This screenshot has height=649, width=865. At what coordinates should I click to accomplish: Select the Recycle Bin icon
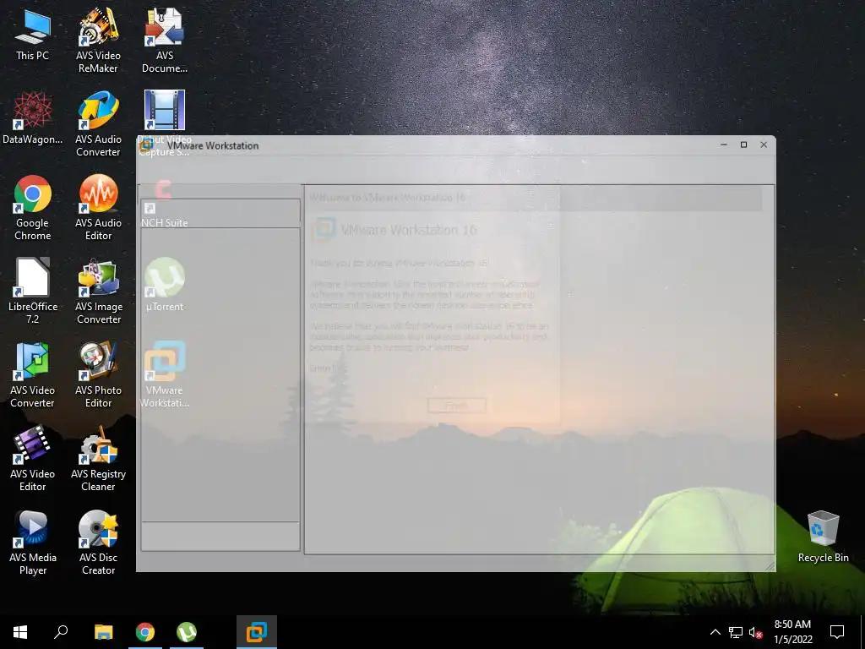(x=823, y=537)
